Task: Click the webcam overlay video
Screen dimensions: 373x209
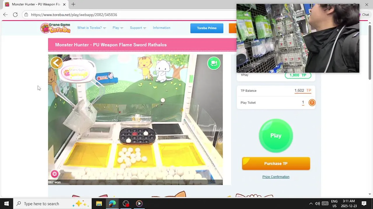Action: [x=298, y=38]
